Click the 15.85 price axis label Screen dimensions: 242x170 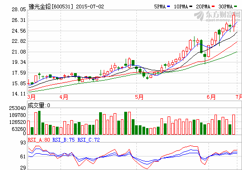click(19, 83)
